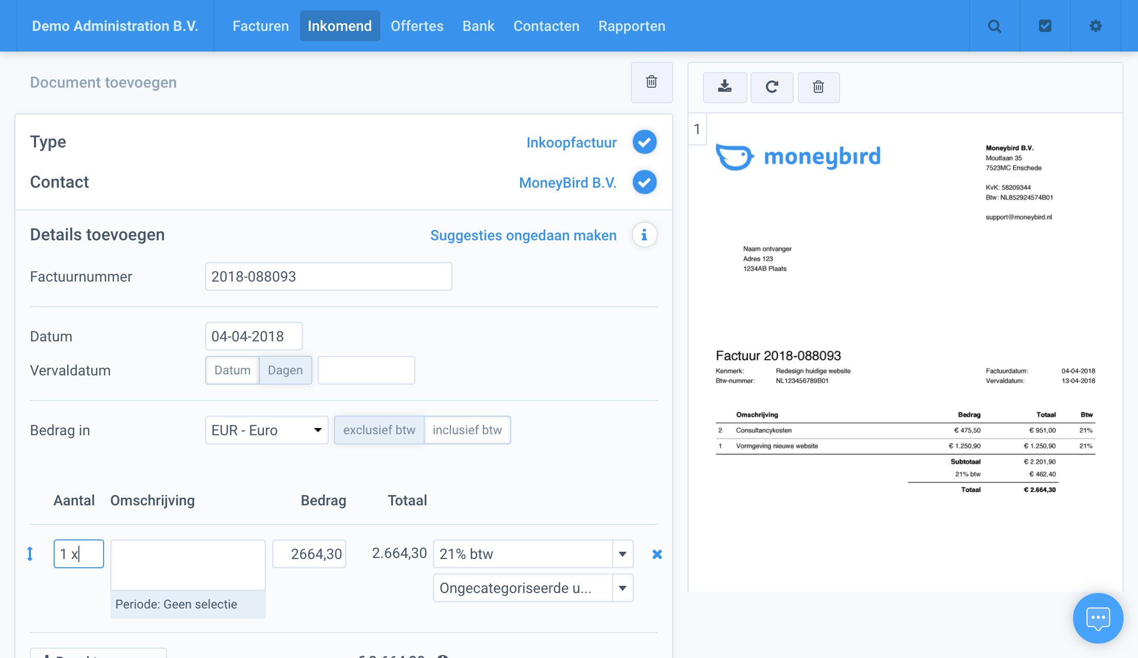Viewport: 1138px width, 658px height.
Task: Go to the Facturen tab
Action: [260, 26]
